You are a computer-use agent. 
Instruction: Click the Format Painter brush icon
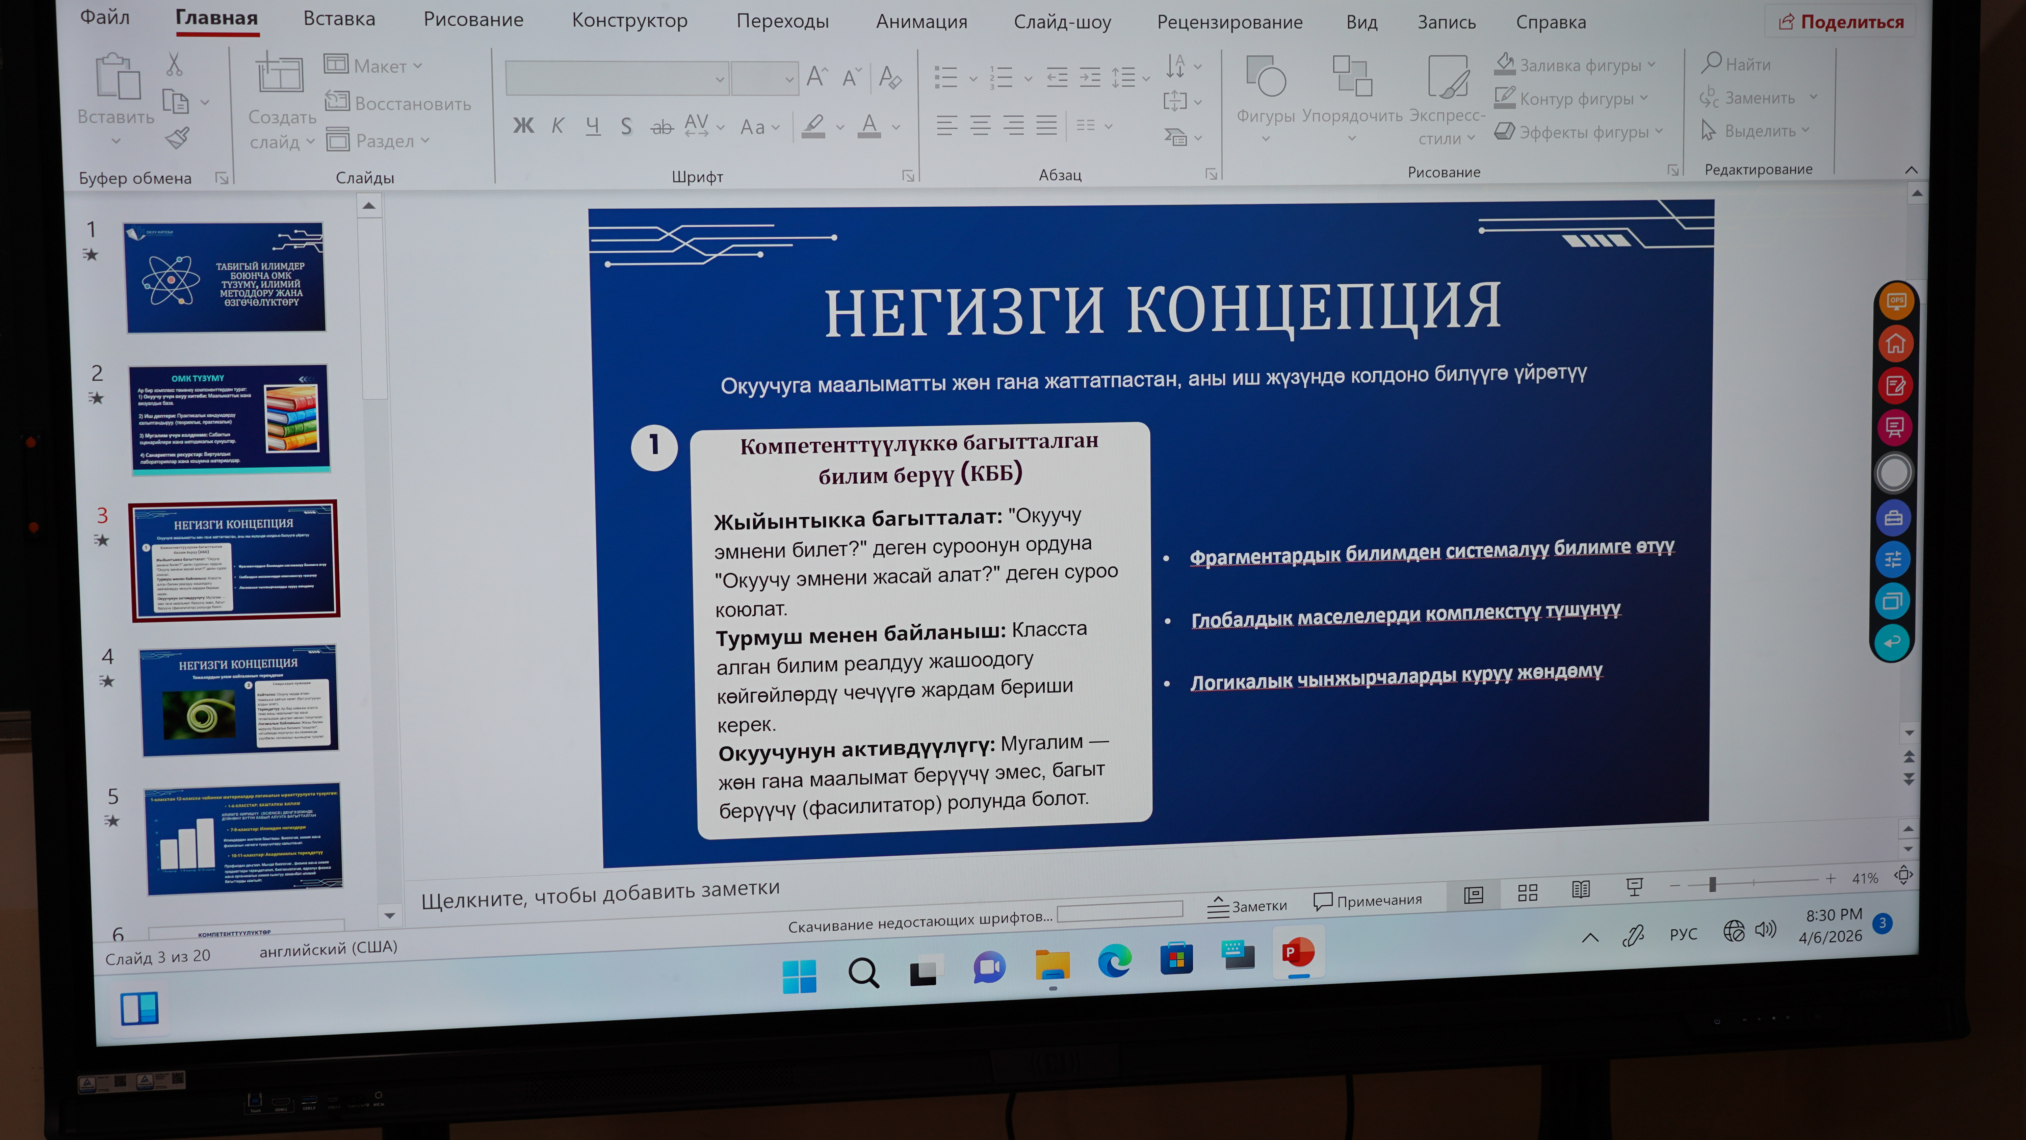(x=177, y=138)
